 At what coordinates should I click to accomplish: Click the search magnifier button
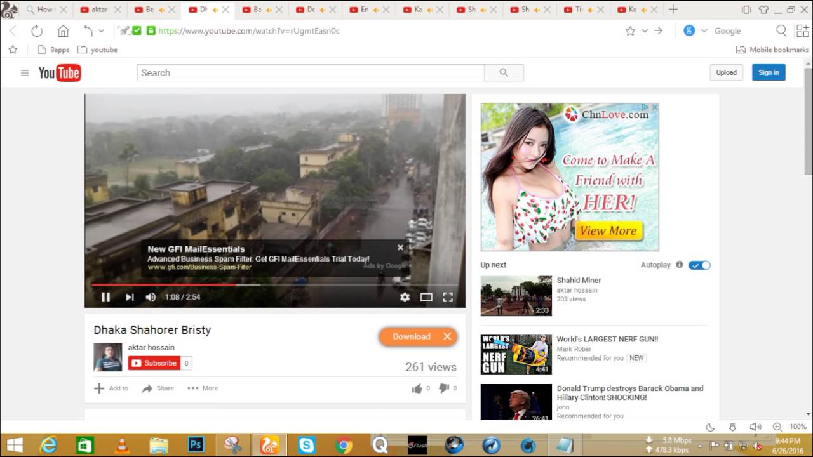pos(504,73)
